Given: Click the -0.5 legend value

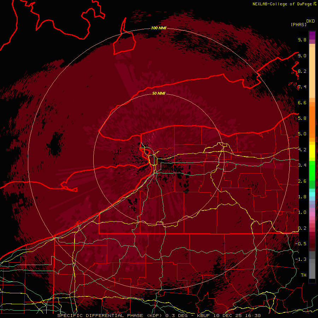Looking at the screenshot, I should pos(301,243).
